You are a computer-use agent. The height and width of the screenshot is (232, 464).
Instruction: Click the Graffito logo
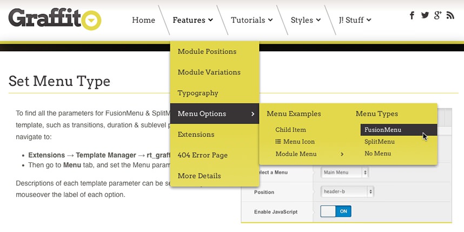click(55, 19)
